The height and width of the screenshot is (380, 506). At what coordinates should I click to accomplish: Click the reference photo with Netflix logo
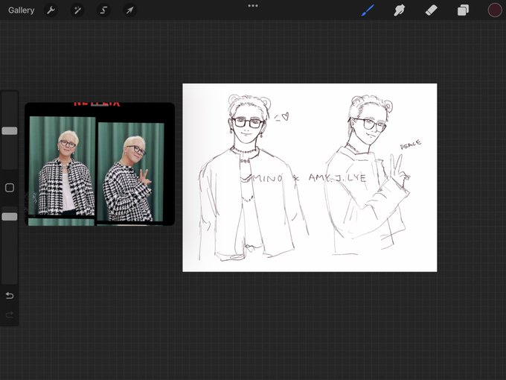pyautogui.click(x=100, y=164)
